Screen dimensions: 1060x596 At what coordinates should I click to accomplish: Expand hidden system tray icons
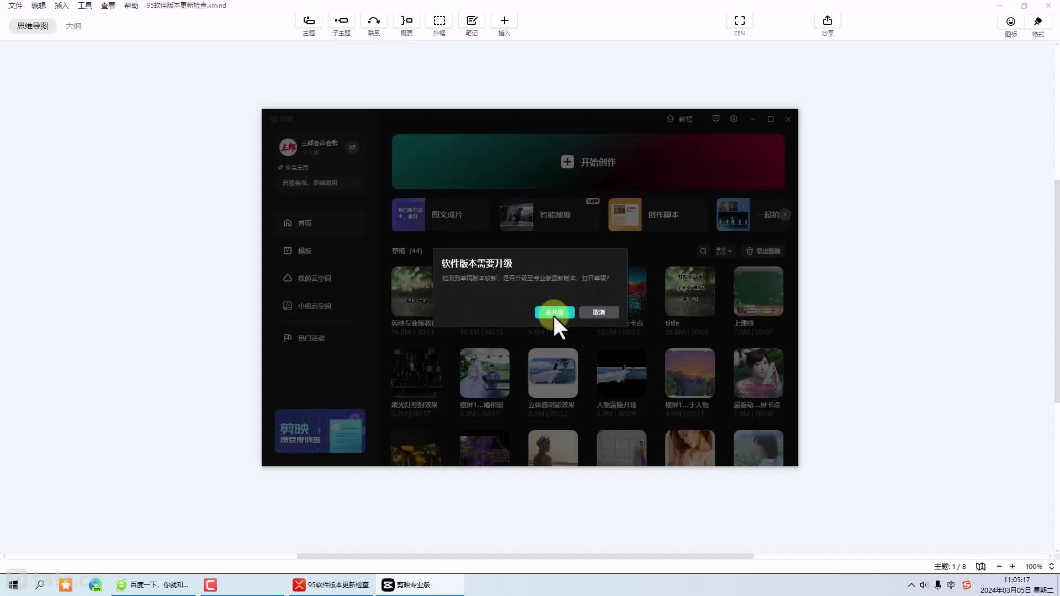click(911, 584)
